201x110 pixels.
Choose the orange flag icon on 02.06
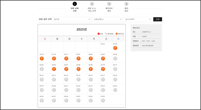click(x=54, y=69)
